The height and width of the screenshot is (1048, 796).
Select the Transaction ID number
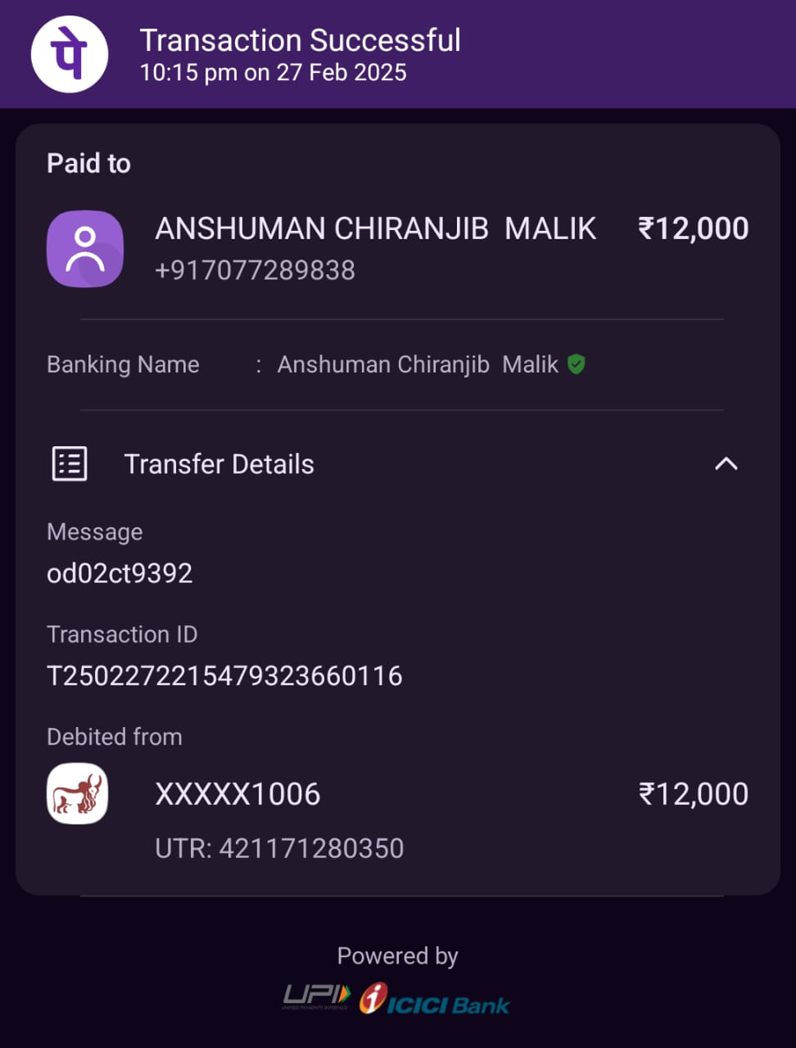point(224,675)
